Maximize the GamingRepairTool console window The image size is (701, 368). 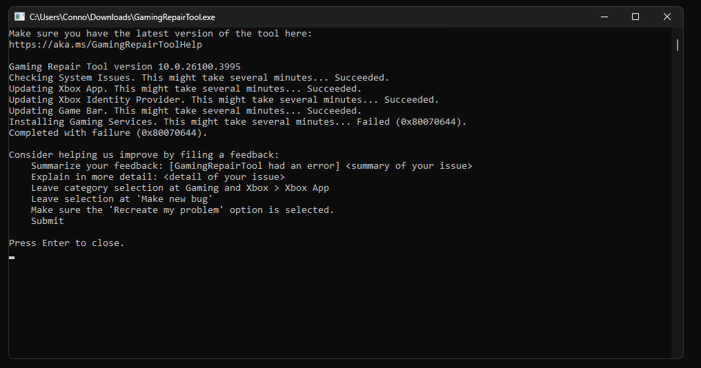pyautogui.click(x=635, y=17)
